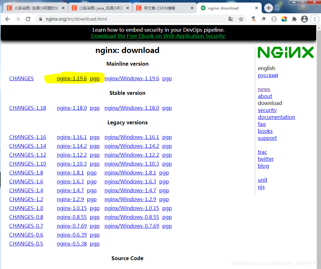Open the Chrome profile avatar

(304, 19)
